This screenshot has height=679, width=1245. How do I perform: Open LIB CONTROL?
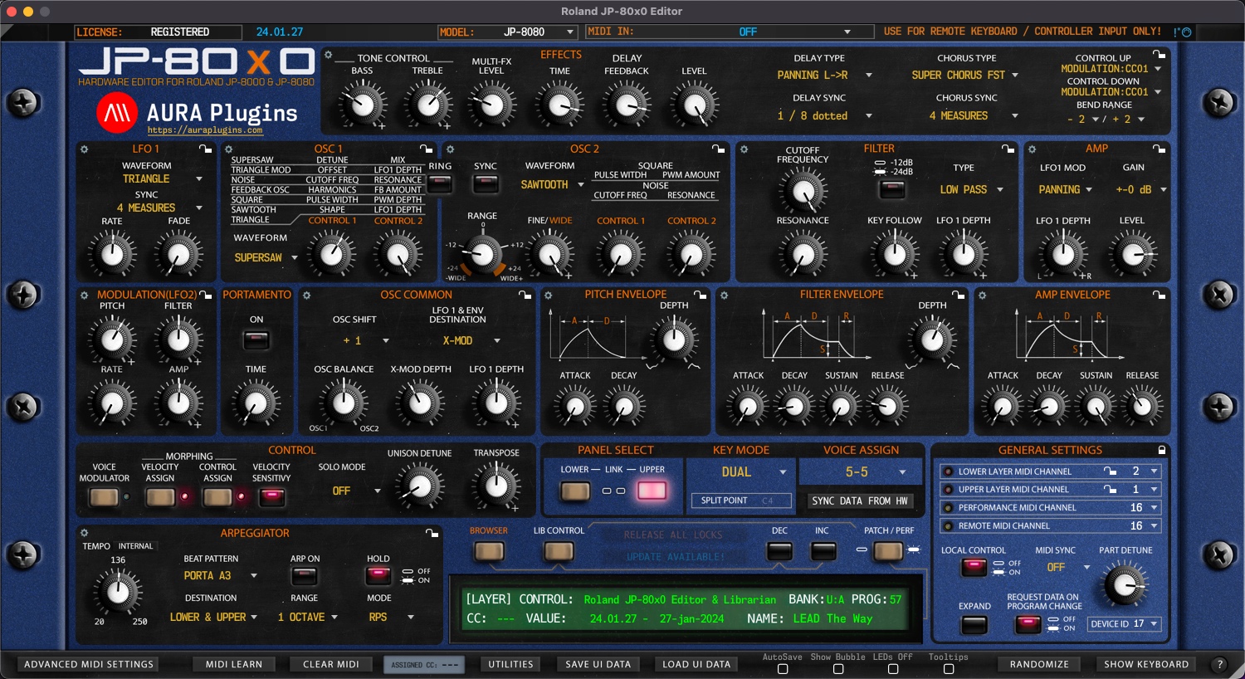tap(559, 550)
